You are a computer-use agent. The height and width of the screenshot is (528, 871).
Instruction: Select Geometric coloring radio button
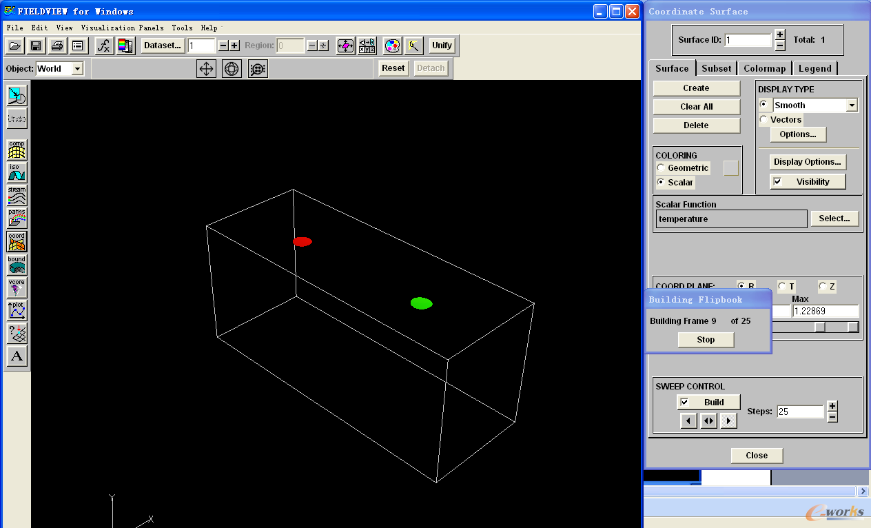(662, 168)
